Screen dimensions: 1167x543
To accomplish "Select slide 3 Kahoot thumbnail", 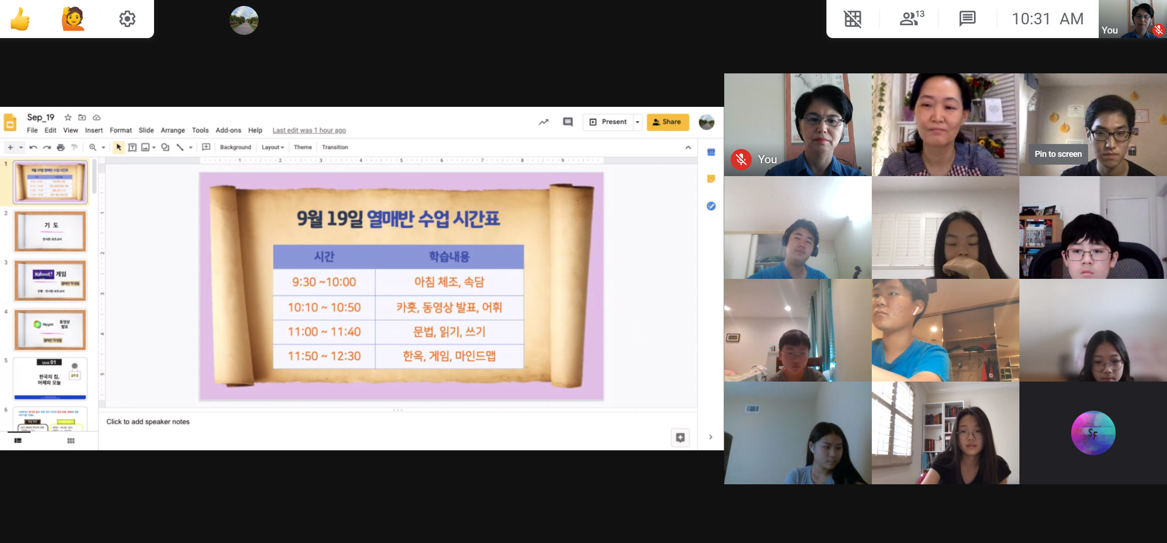I will (50, 280).
